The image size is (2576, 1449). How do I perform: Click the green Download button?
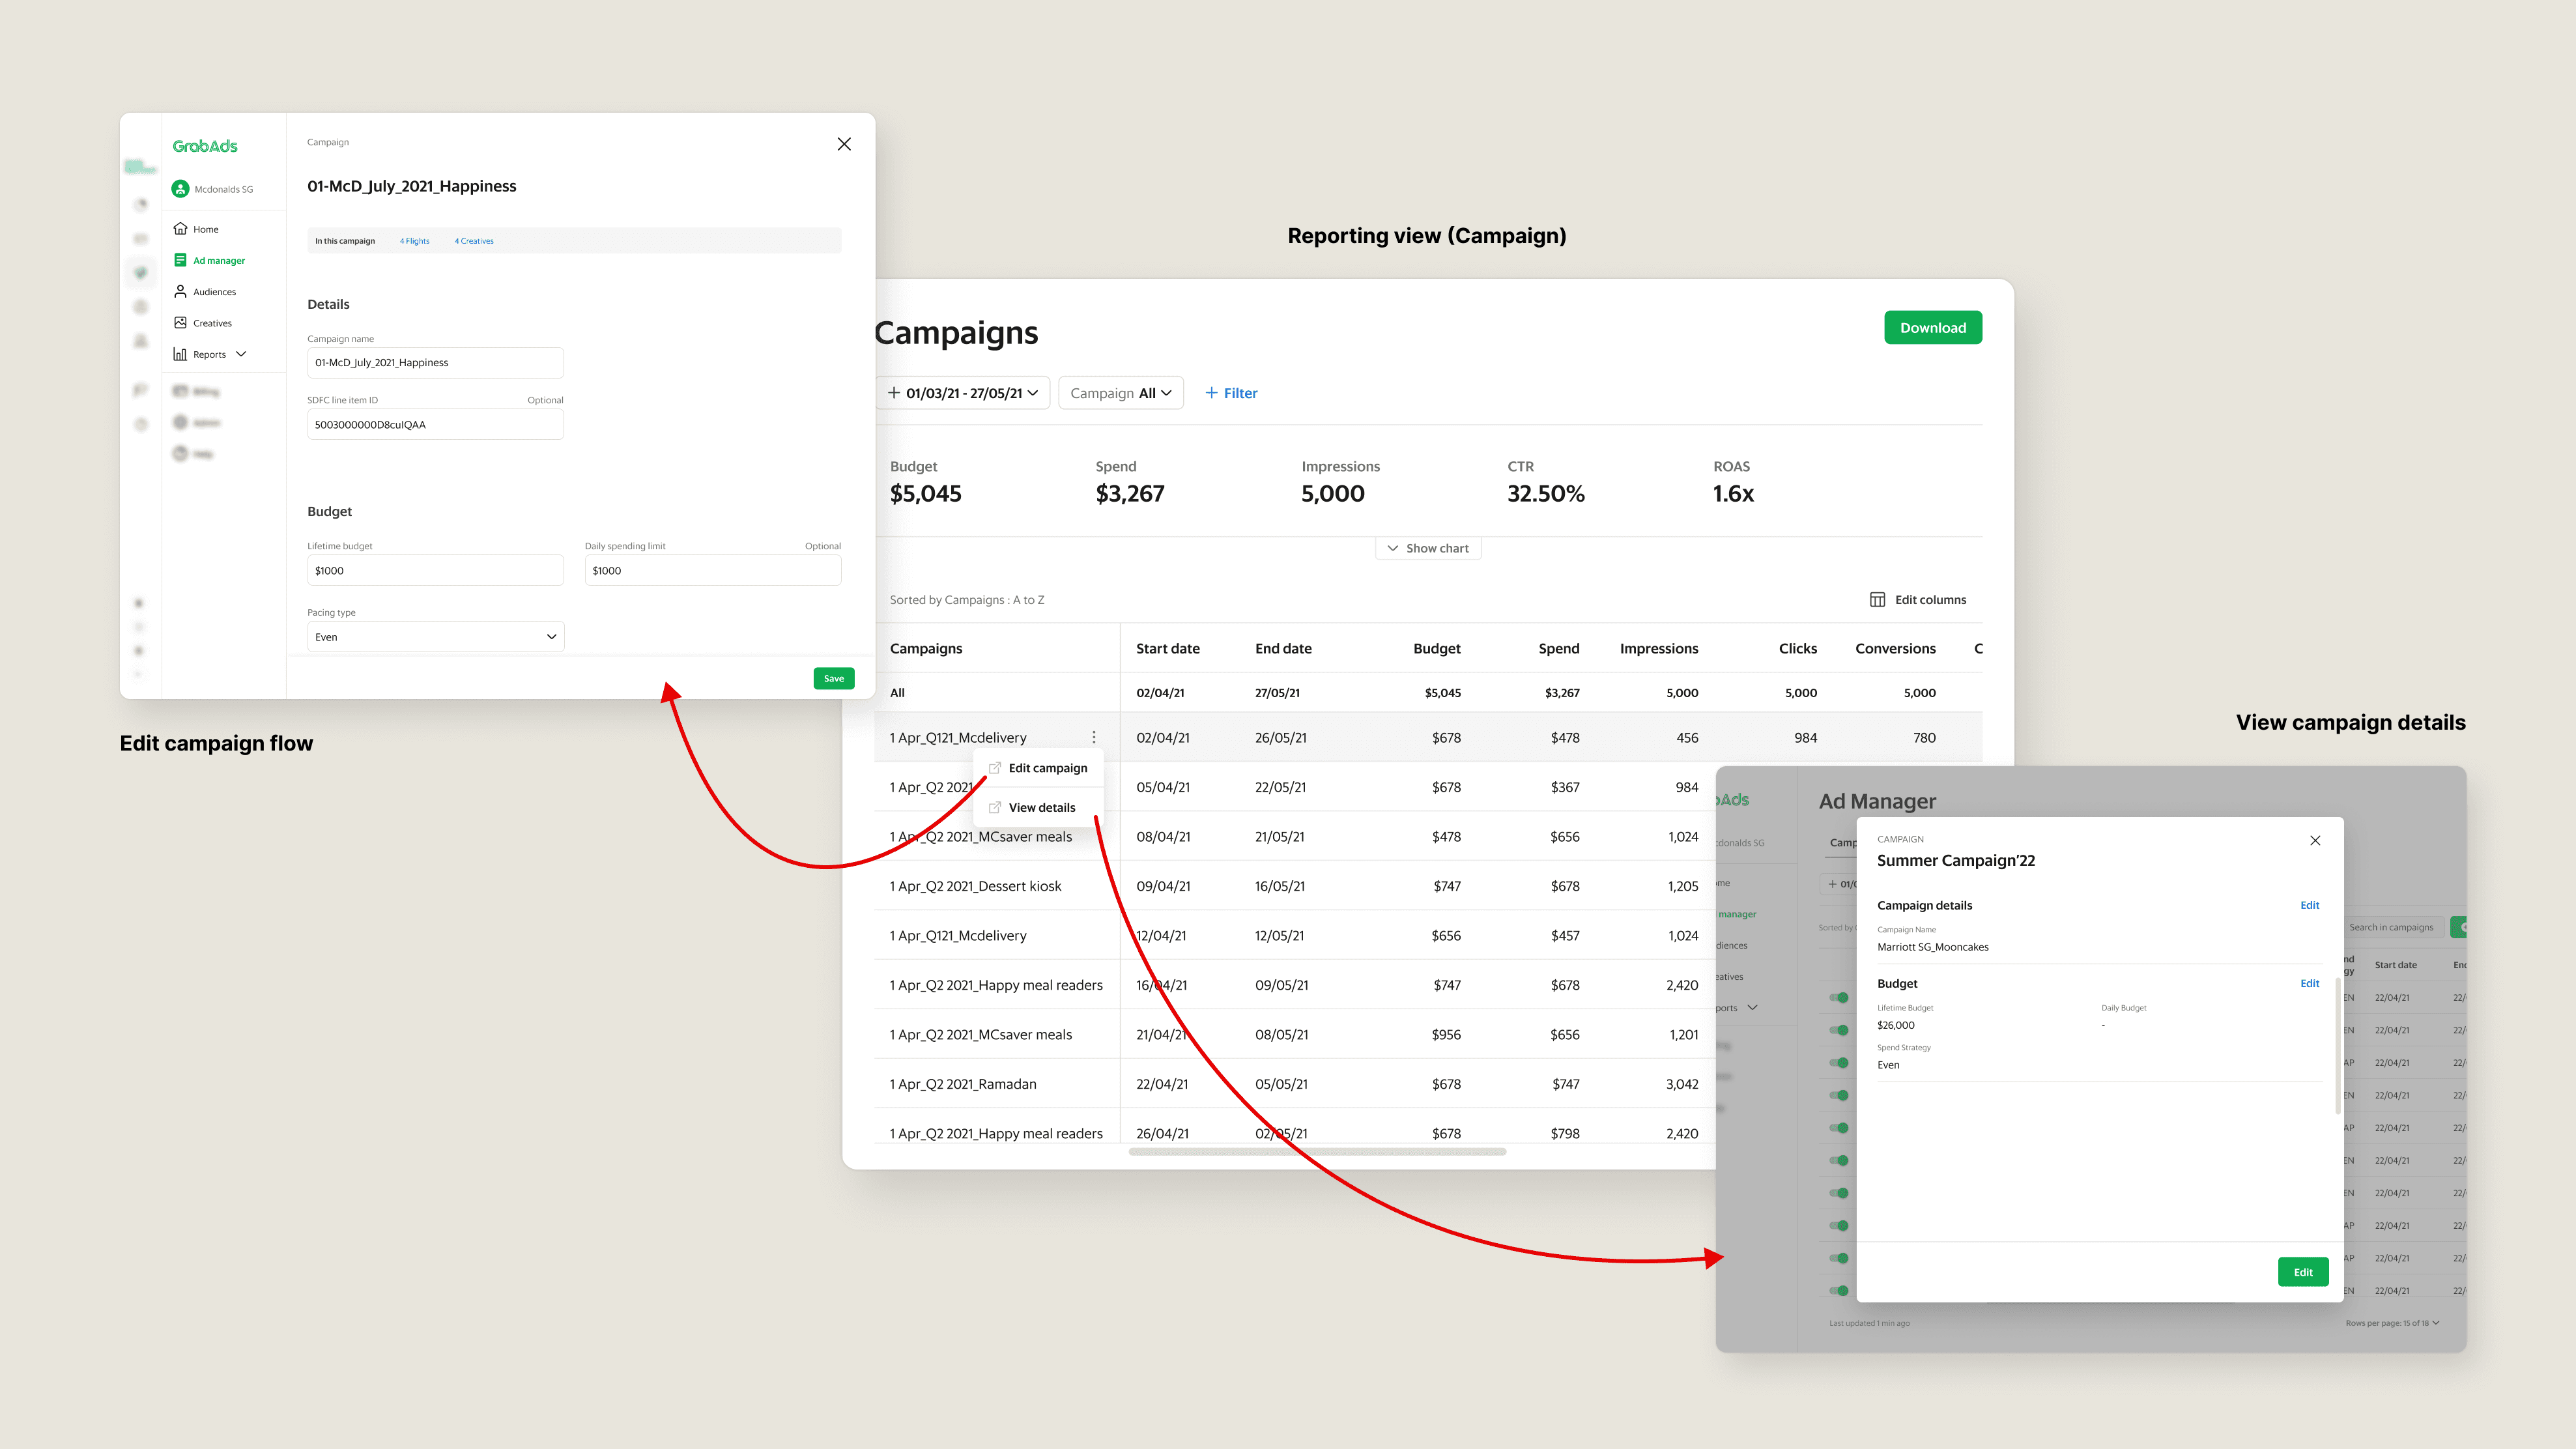point(1932,328)
